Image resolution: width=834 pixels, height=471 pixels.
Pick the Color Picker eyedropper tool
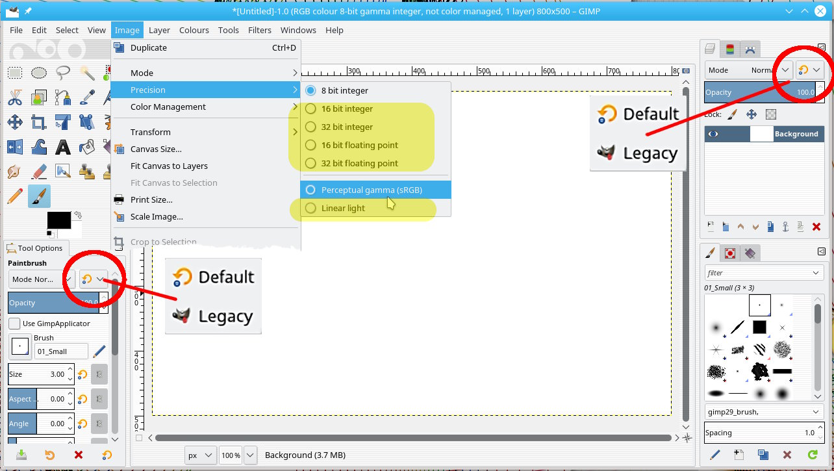[87, 97]
